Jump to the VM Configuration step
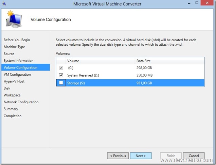 (x=17, y=74)
